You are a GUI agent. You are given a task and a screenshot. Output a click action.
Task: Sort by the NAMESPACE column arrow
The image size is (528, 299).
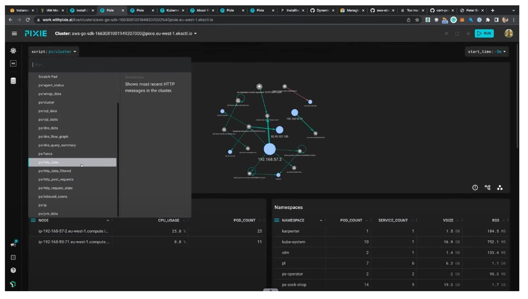(321, 220)
